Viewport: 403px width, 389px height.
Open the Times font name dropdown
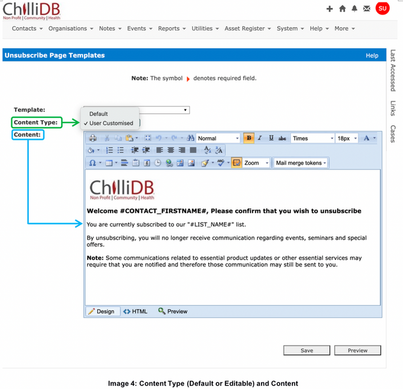point(312,138)
